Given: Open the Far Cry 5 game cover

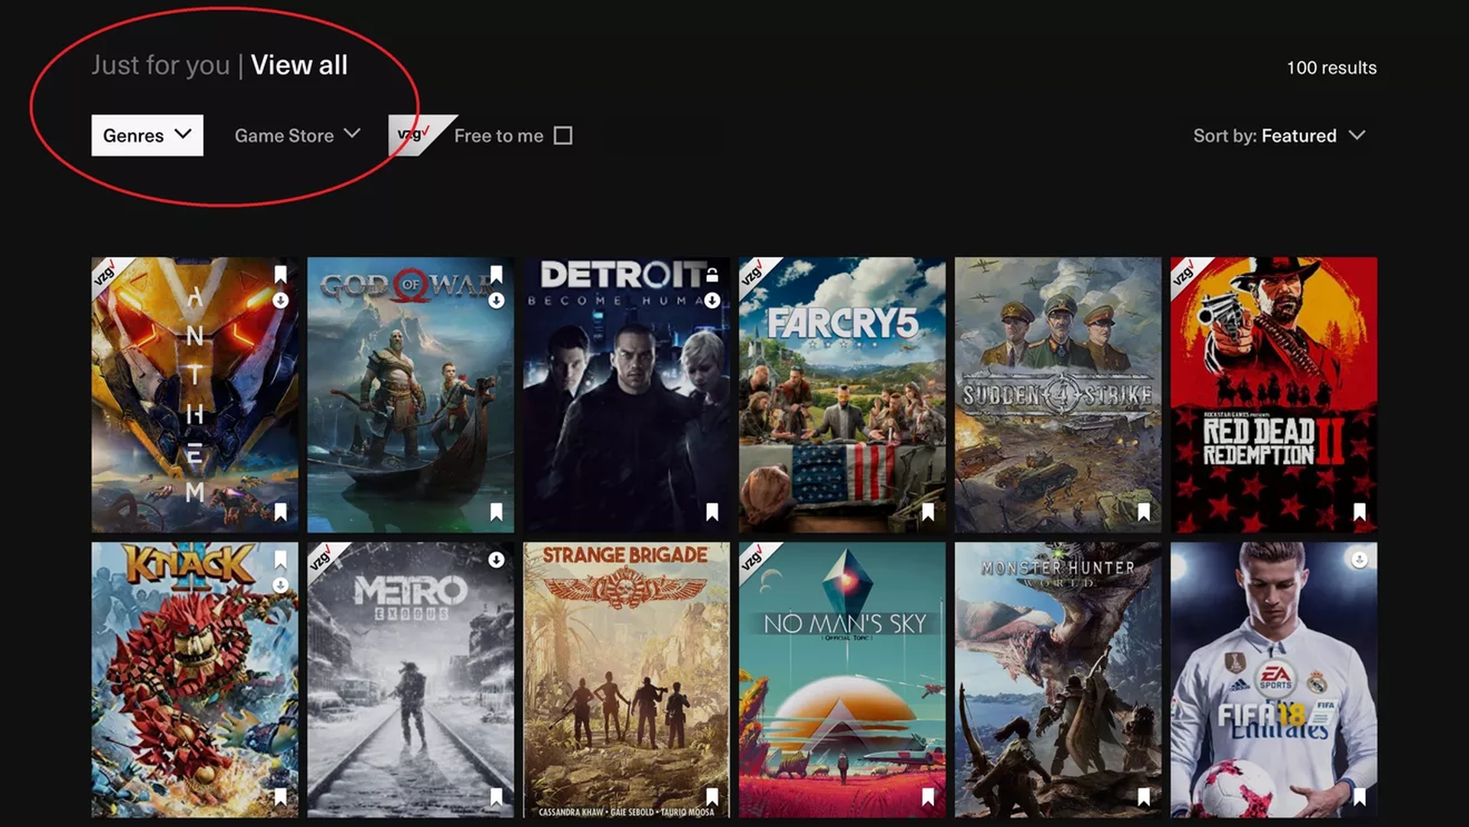Looking at the screenshot, I should [842, 395].
